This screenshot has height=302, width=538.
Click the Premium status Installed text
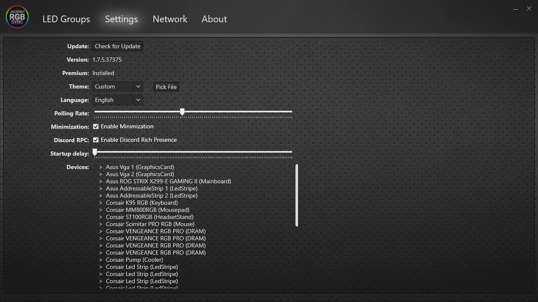click(103, 73)
